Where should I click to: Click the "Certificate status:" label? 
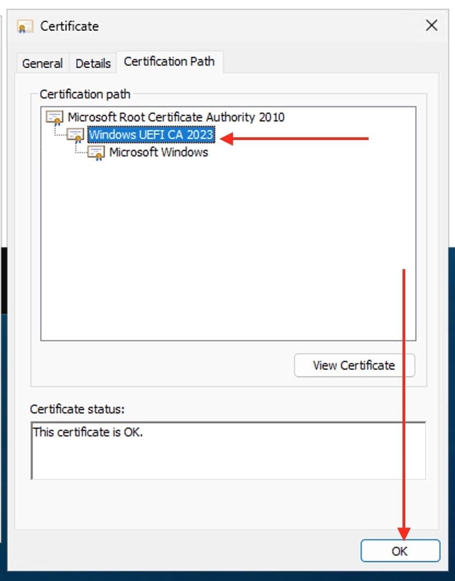77,409
